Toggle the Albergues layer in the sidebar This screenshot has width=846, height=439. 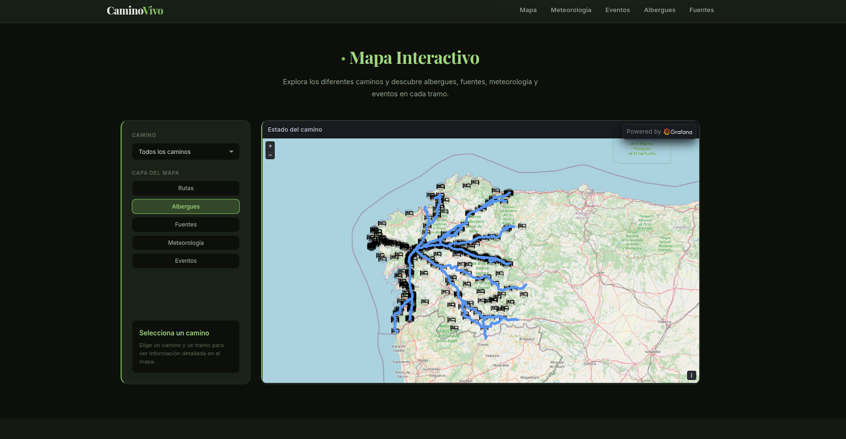click(186, 207)
